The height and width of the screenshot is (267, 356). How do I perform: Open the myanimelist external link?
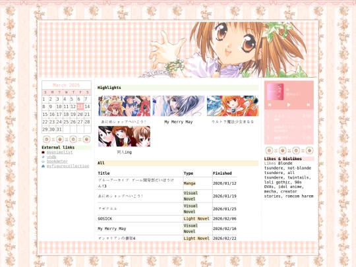(59, 152)
